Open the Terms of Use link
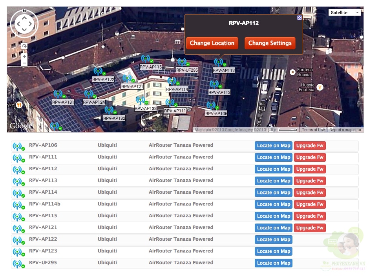Screen dimensions: 369x276 point(313,130)
